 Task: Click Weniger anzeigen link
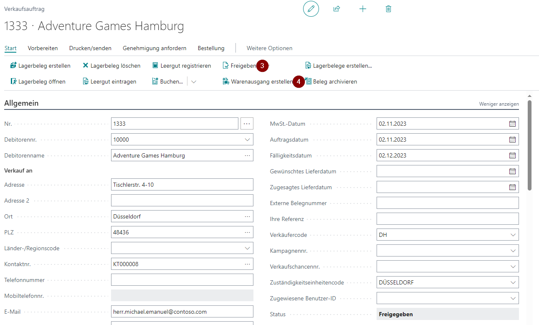[499, 104]
